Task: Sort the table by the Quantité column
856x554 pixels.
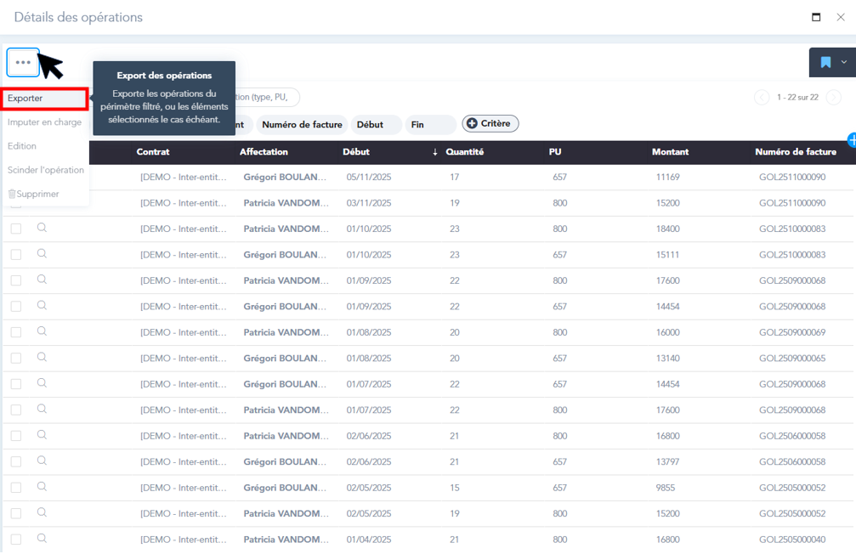Action: (x=464, y=152)
